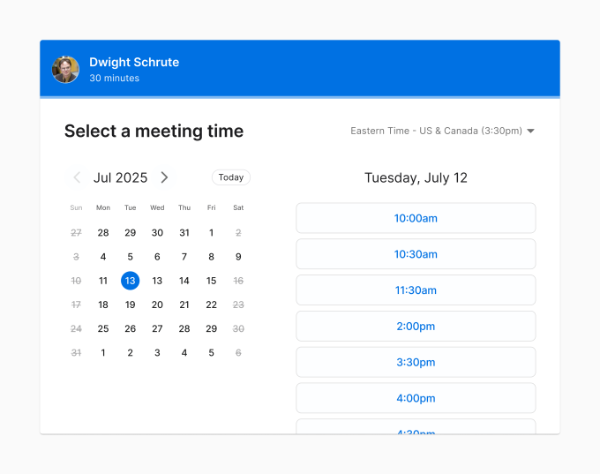Advance to the next month
Viewport: 600px width, 474px height.
[164, 177]
